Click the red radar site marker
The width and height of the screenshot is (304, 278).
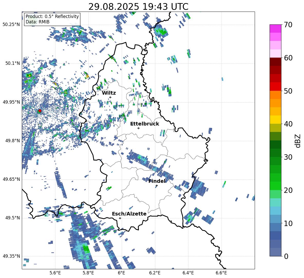pyautogui.click(x=40, y=111)
